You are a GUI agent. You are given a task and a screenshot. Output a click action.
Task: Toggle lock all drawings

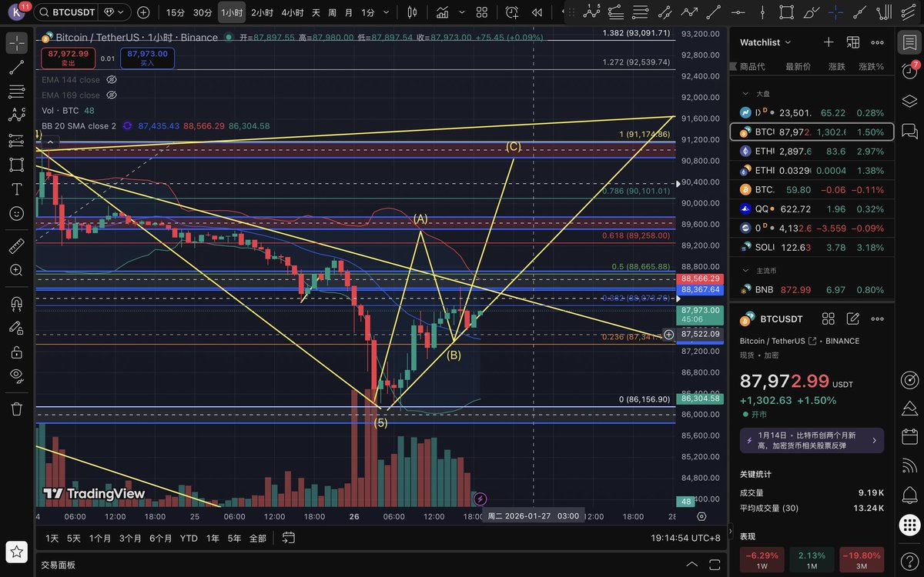point(16,352)
